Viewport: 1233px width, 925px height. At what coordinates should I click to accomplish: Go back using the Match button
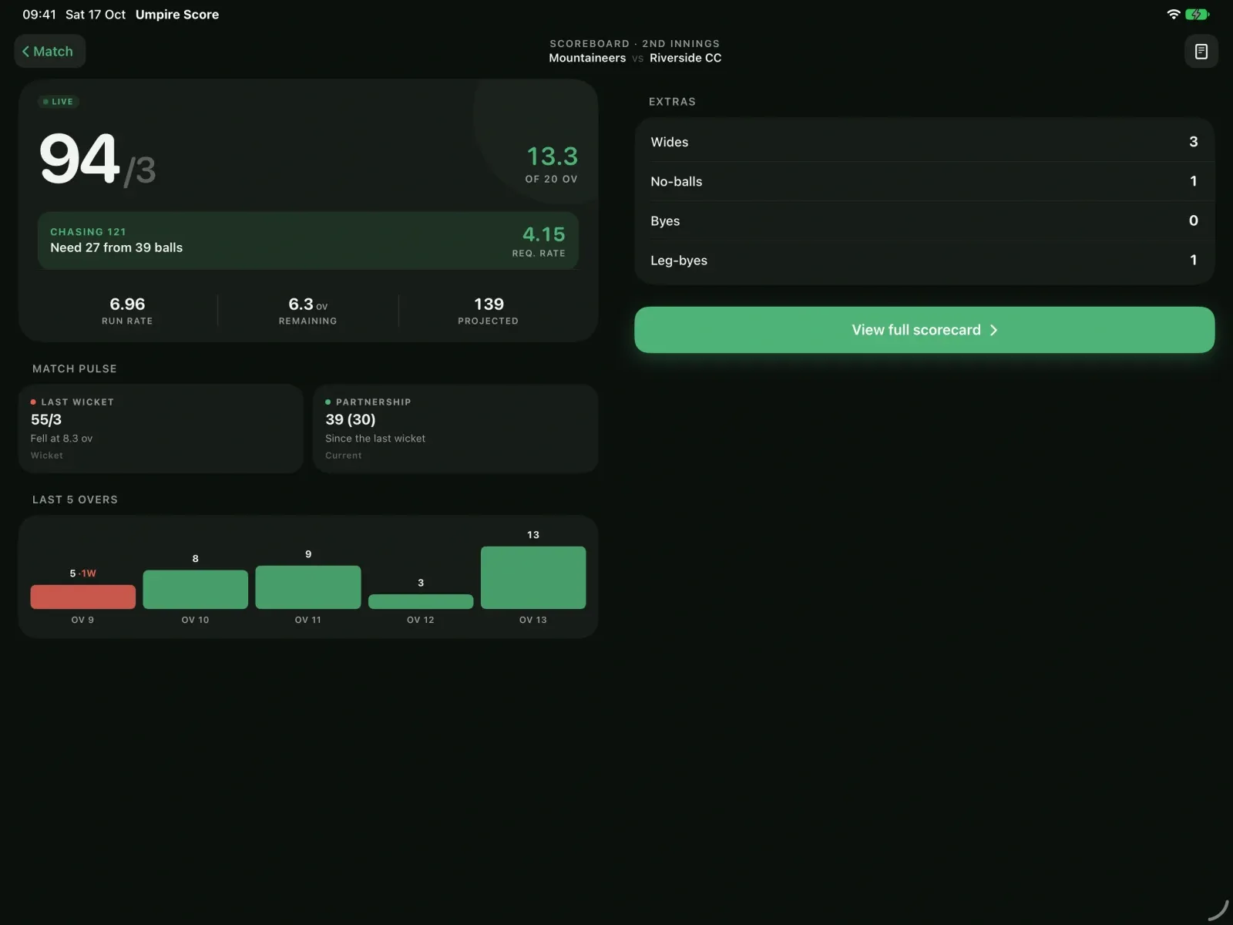[x=49, y=52]
